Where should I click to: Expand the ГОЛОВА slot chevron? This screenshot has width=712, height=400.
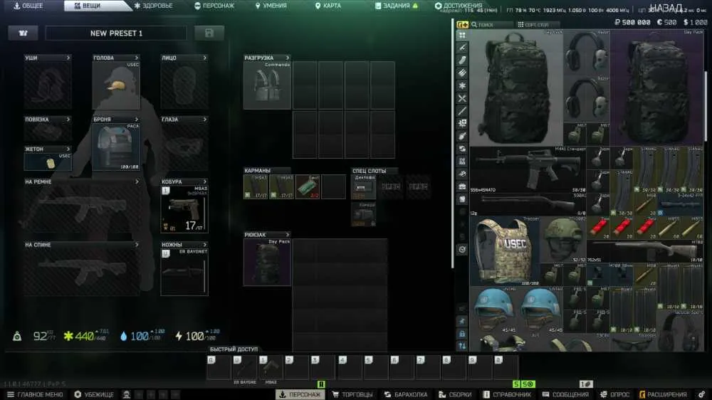coord(136,58)
